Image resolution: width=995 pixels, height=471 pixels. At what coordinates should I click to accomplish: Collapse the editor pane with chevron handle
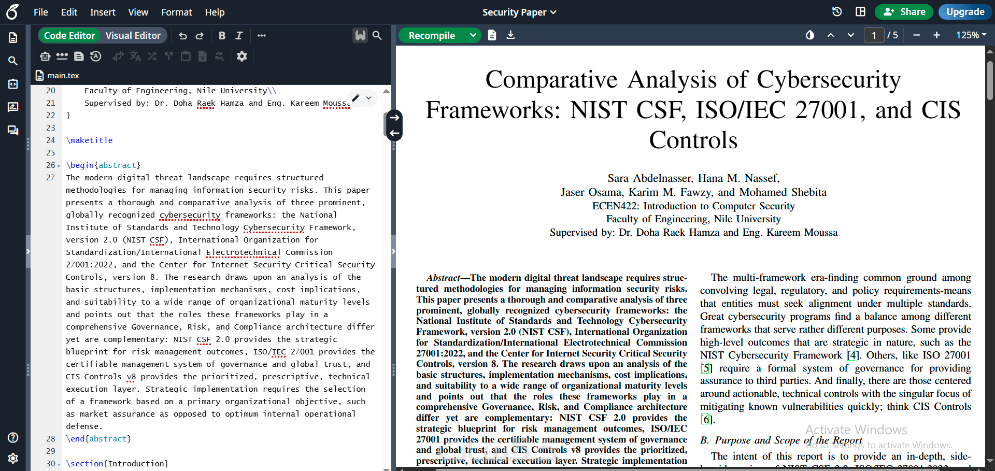click(x=393, y=251)
